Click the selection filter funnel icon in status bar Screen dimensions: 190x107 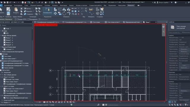(x=186, y=105)
